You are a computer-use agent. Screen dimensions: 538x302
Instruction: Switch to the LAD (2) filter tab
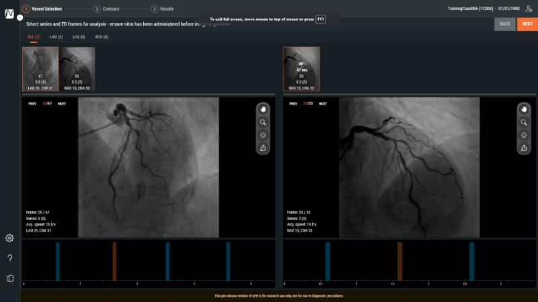pyautogui.click(x=56, y=37)
